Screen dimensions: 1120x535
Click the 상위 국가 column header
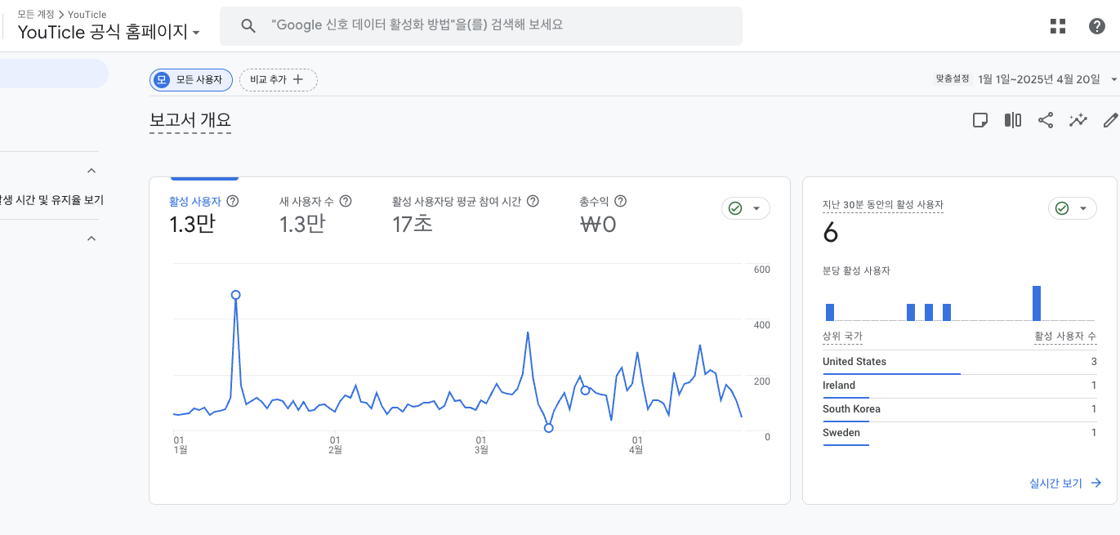[x=842, y=337]
